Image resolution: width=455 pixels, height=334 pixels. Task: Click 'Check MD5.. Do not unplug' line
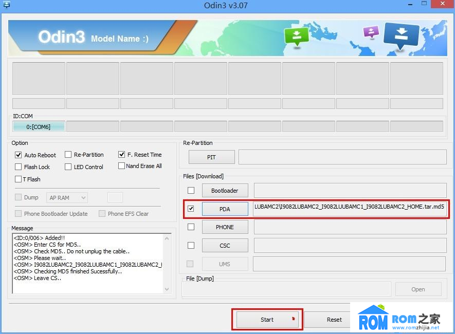(x=71, y=251)
